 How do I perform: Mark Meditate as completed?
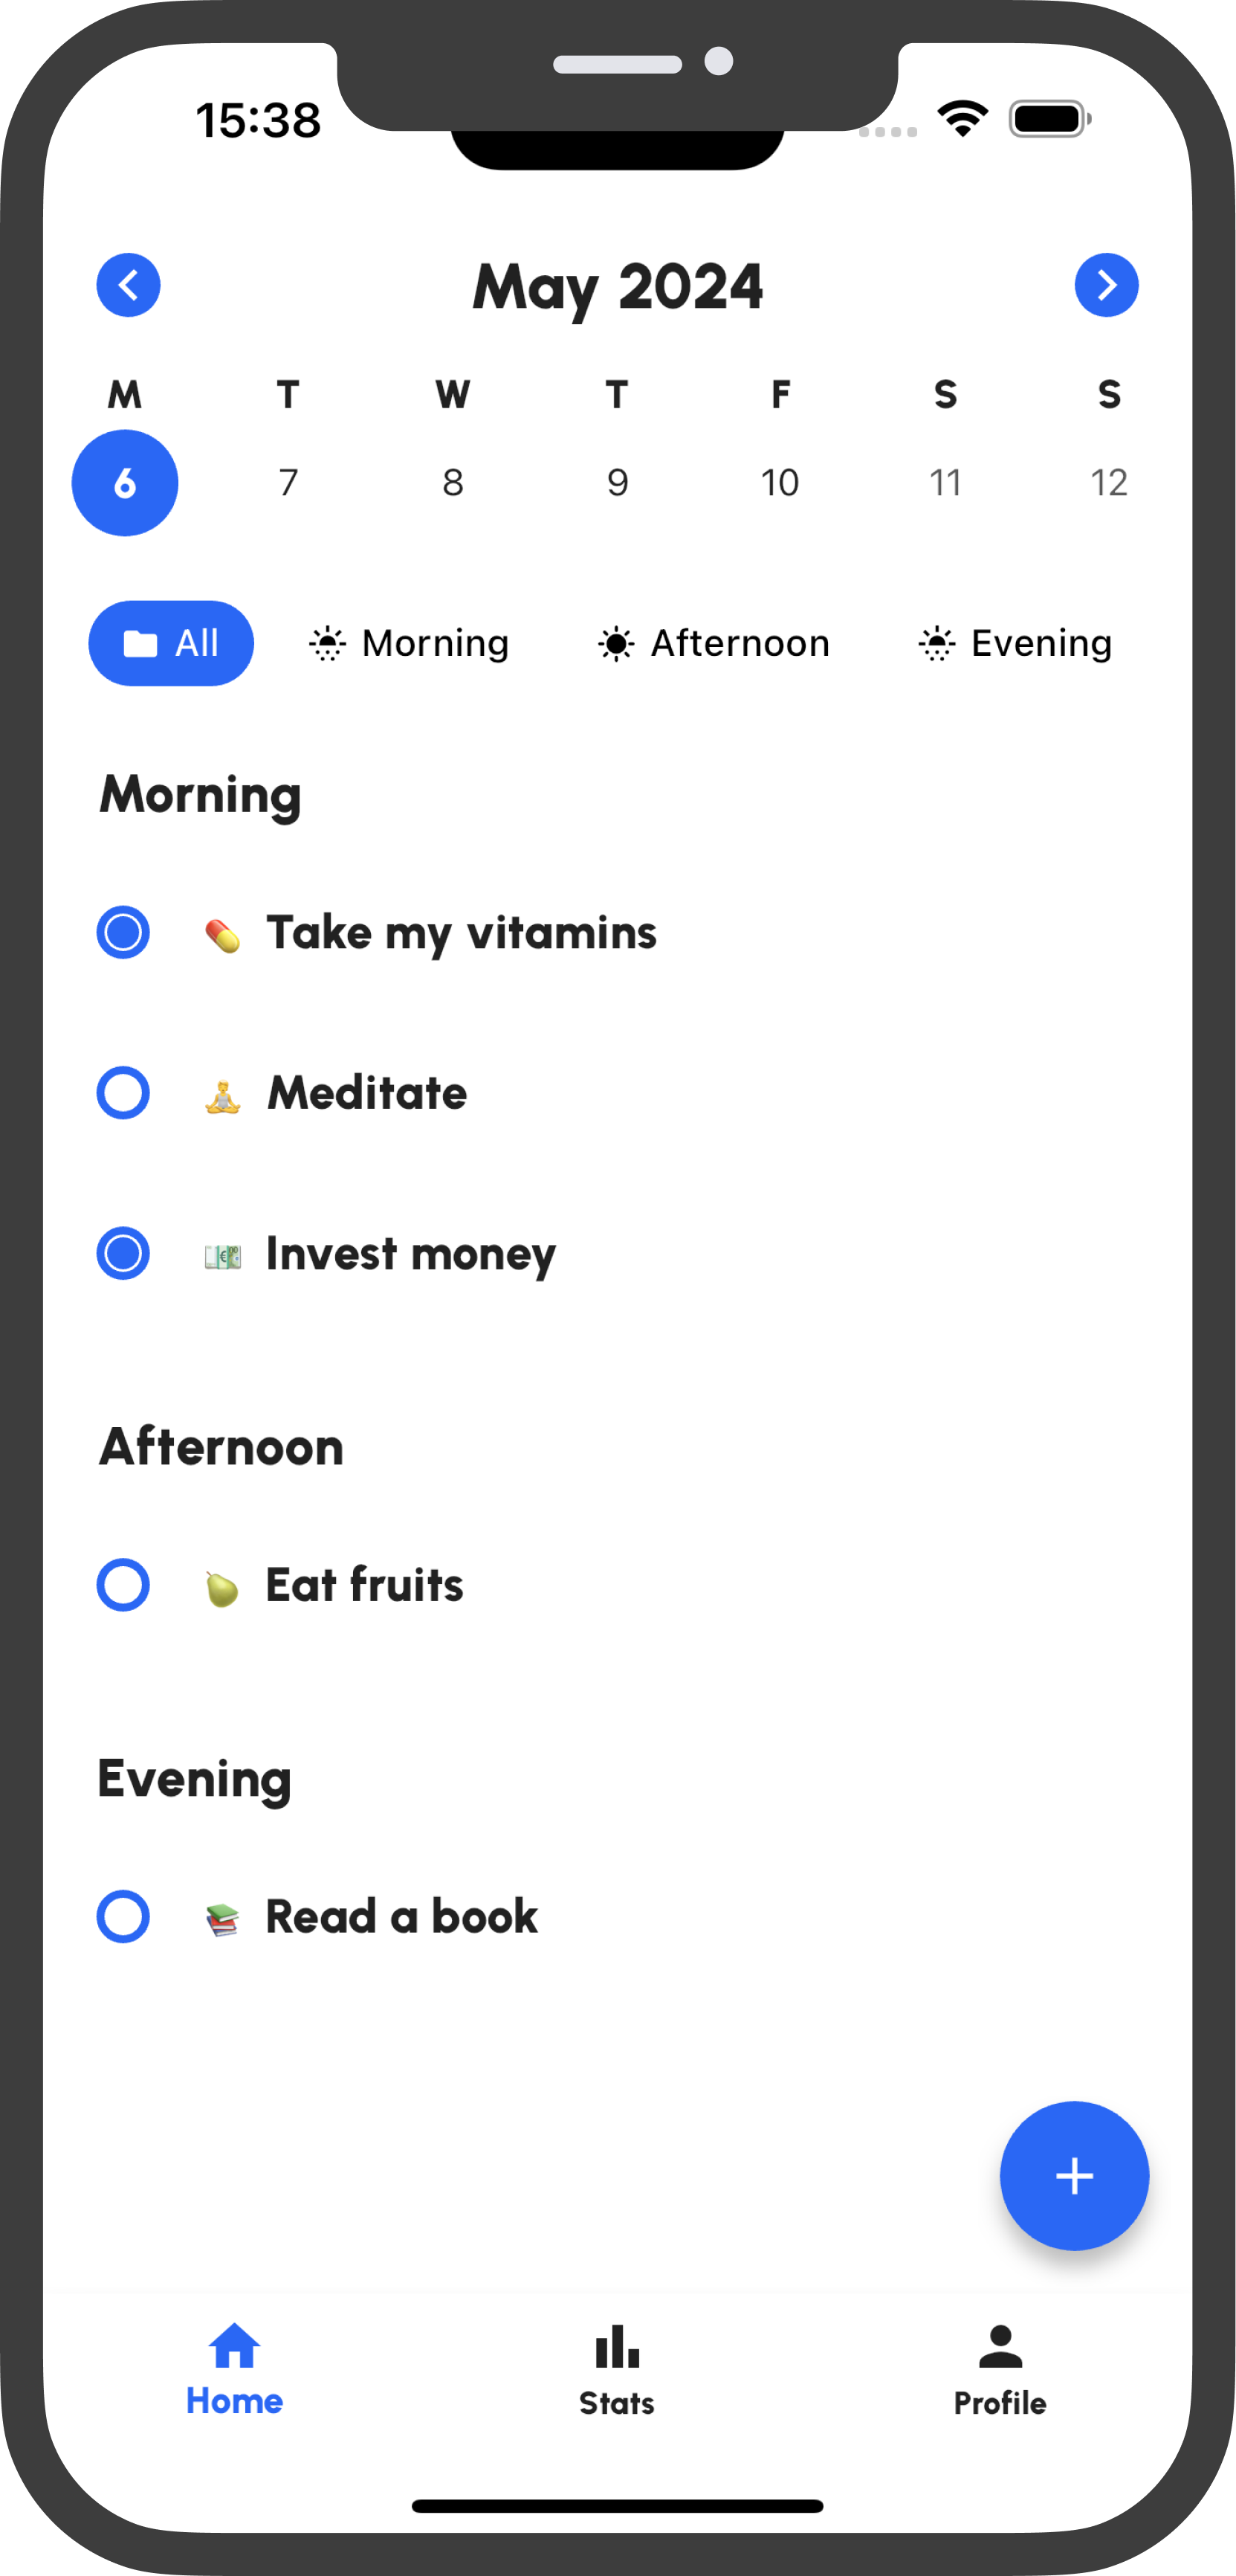123,1092
